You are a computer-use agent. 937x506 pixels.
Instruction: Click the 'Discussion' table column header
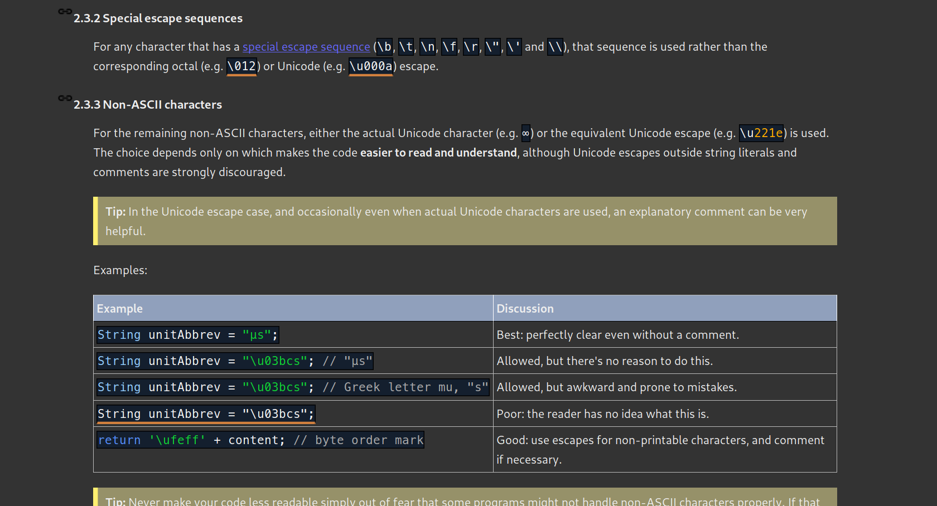[525, 309]
